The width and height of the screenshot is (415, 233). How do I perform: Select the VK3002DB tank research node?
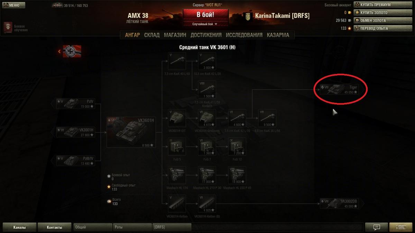coord(339,203)
